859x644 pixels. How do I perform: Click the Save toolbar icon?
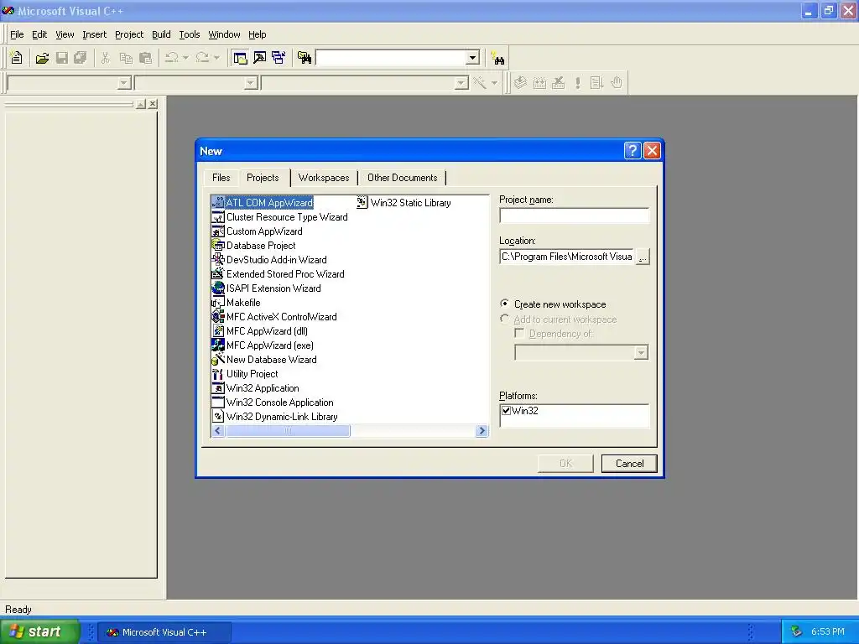(62, 58)
